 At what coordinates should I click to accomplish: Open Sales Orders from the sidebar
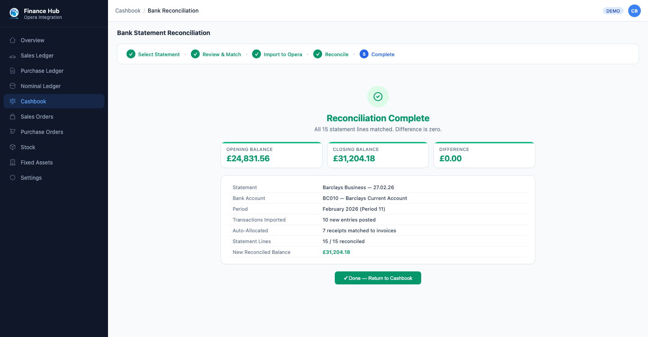(37, 117)
